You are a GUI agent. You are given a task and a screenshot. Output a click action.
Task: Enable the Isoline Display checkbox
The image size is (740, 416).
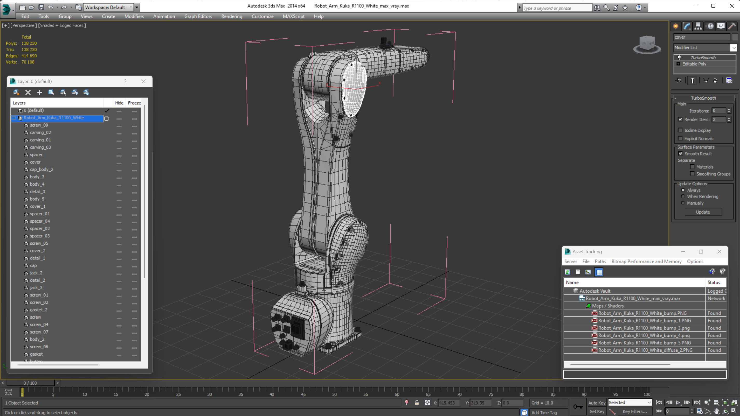click(680, 130)
